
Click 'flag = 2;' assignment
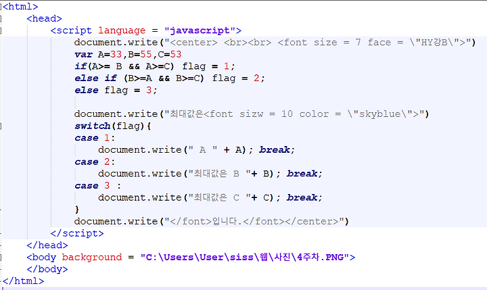tap(239, 78)
